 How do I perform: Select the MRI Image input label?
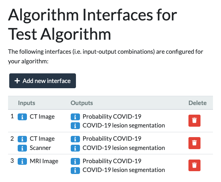coord(44,161)
